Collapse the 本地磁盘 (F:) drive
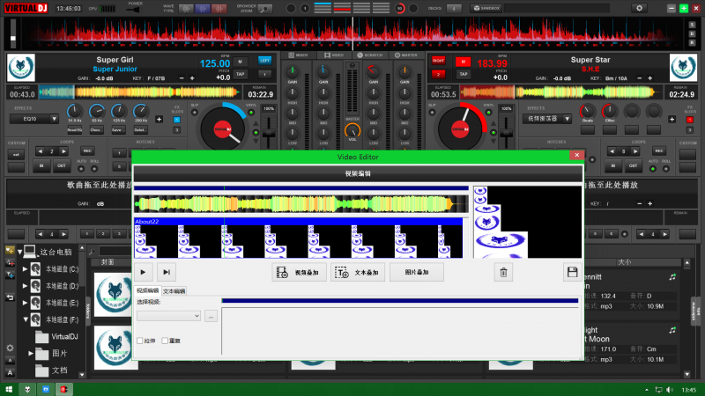 coord(26,319)
